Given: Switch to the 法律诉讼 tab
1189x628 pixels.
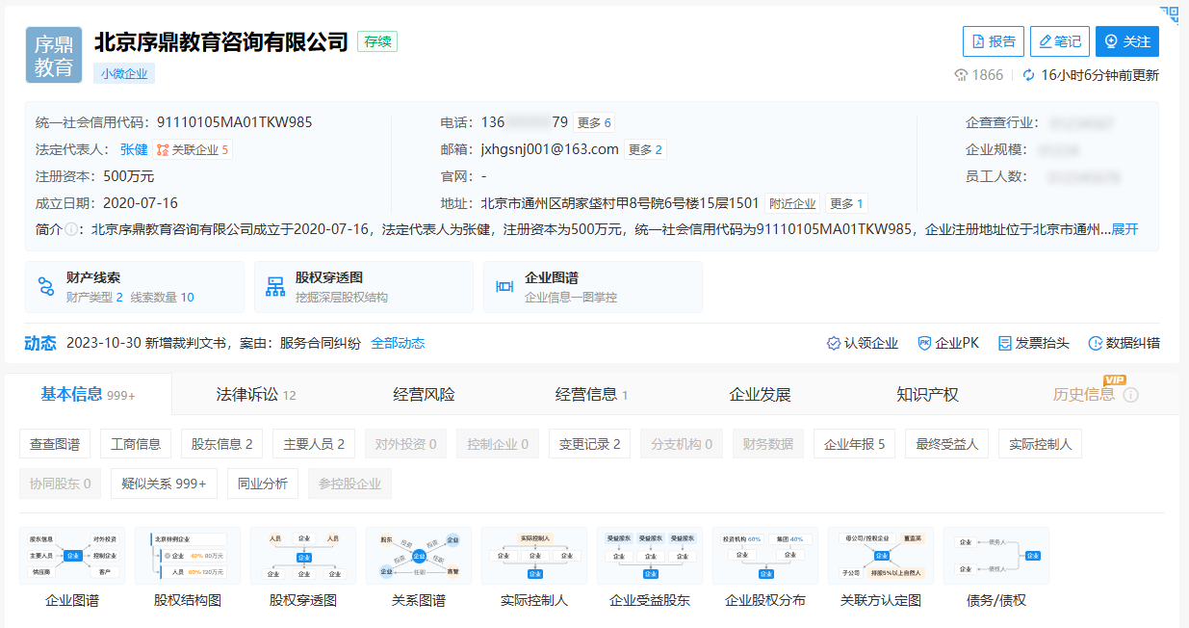Looking at the screenshot, I should [255, 394].
